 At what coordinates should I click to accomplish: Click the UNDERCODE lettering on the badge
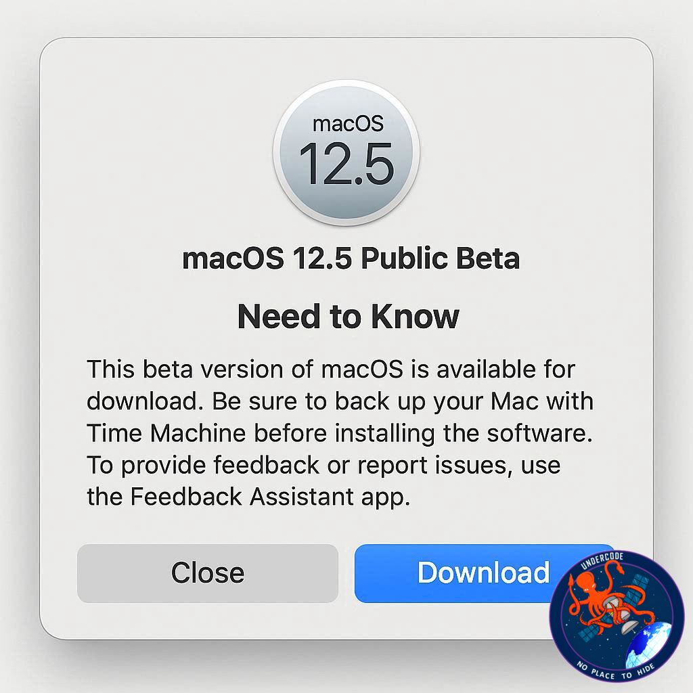pyautogui.click(x=601, y=560)
